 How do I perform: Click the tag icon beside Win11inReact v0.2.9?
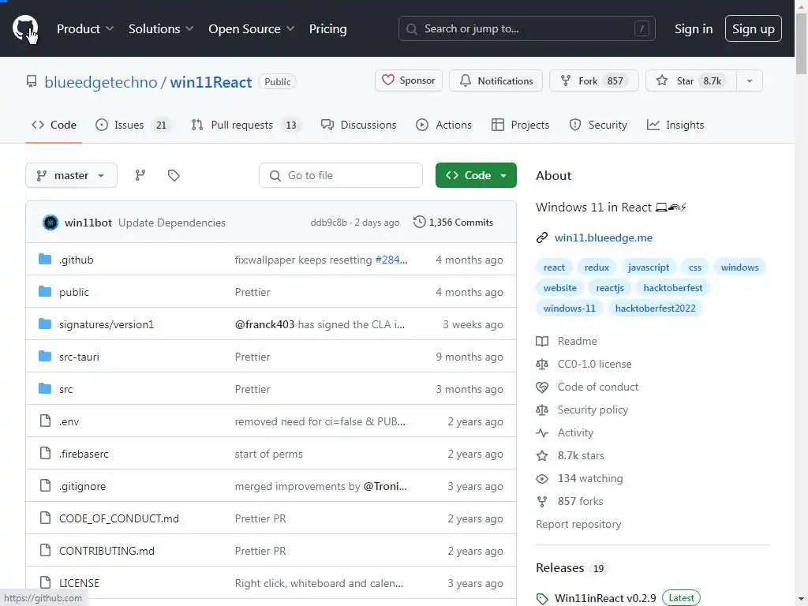coord(542,598)
